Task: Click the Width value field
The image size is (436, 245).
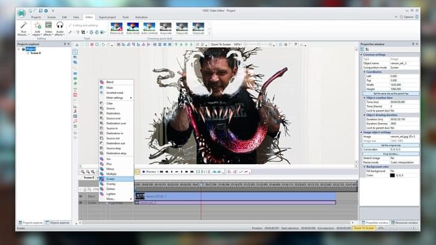Action: pyautogui.click(x=404, y=85)
